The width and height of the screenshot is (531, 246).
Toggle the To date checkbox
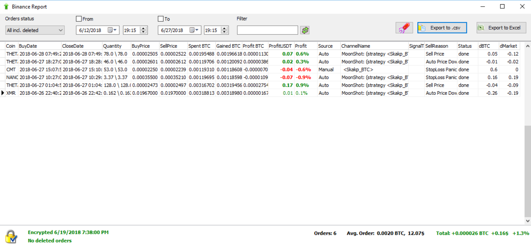[161, 19]
